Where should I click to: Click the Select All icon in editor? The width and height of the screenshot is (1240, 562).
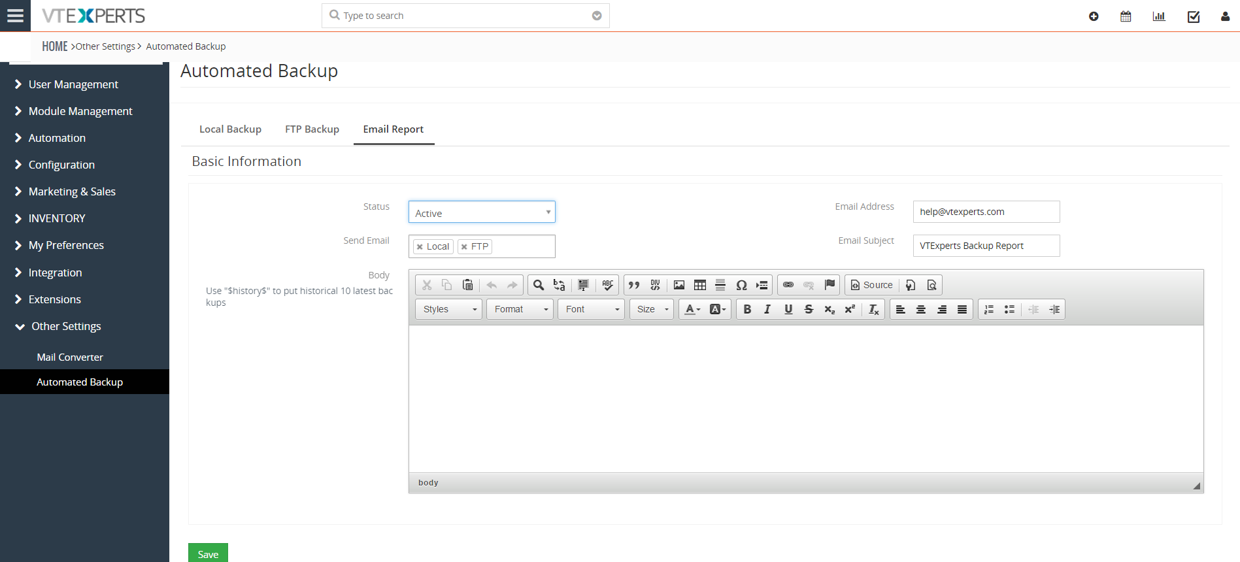click(583, 285)
